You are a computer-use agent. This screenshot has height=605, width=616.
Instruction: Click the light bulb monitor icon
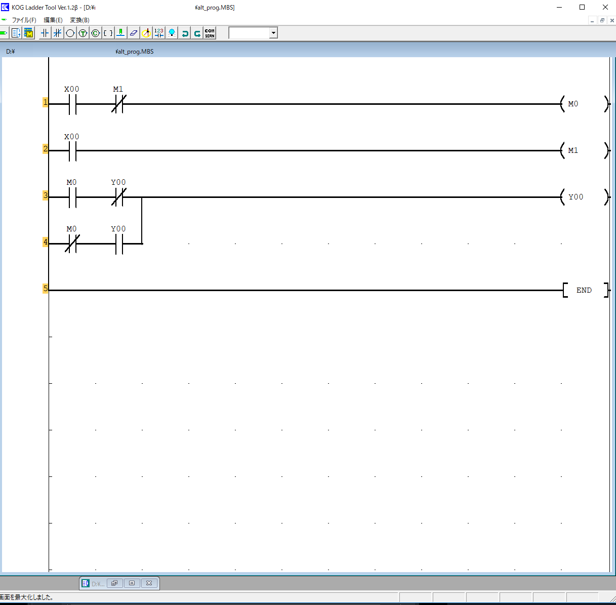coord(172,33)
